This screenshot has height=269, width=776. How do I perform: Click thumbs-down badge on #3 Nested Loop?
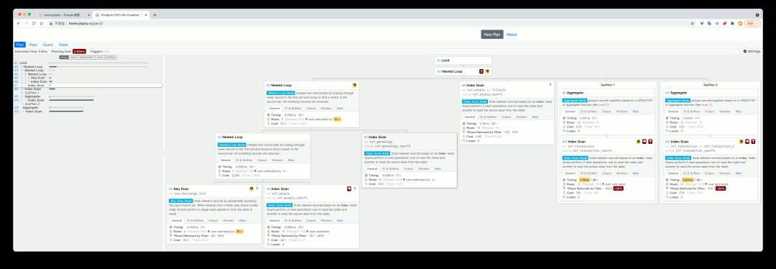point(354,85)
